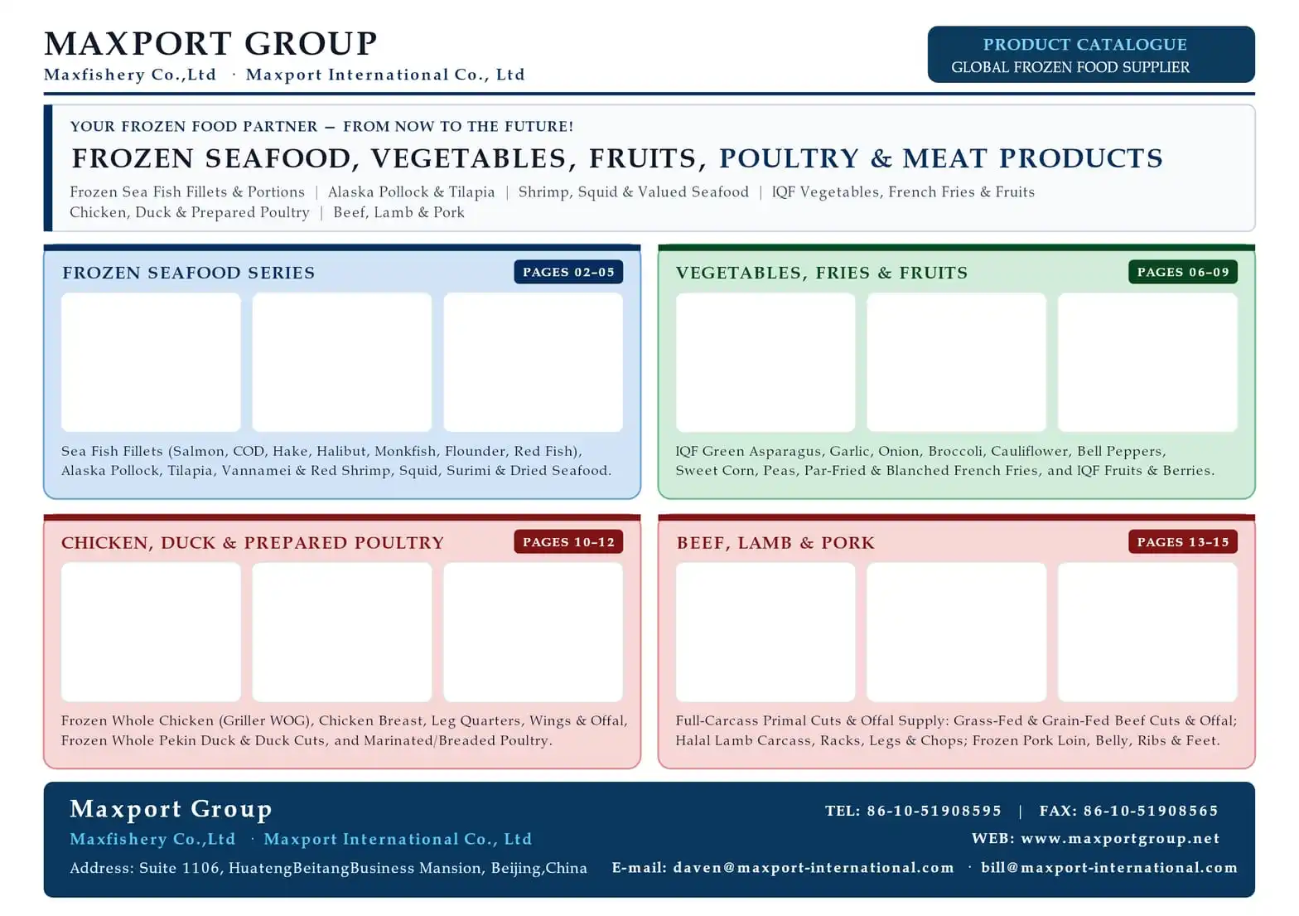Click the daven@maxport-international.com email

pyautogui.click(x=814, y=868)
